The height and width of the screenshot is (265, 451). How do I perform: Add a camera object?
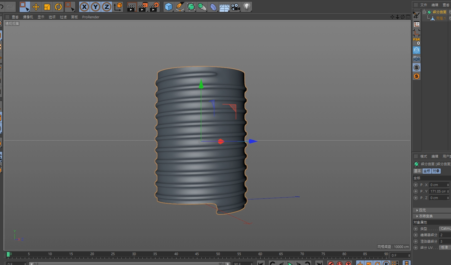(x=236, y=7)
